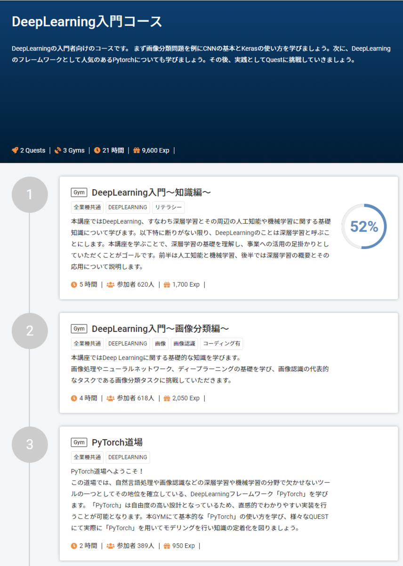This screenshot has height=566, width=403.
Task: Click the Quests flag icon in the stats bar
Action: [x=14, y=150]
